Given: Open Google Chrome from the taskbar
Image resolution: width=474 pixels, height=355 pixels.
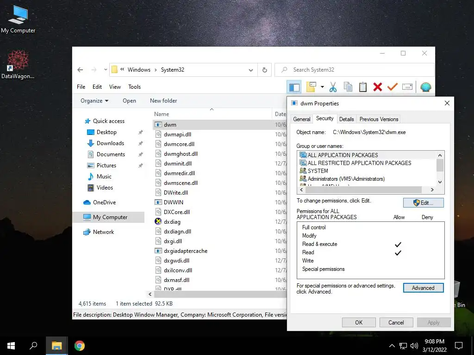Looking at the screenshot, I should click(80, 346).
